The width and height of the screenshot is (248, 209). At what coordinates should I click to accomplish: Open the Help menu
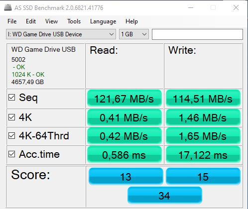point(131,21)
